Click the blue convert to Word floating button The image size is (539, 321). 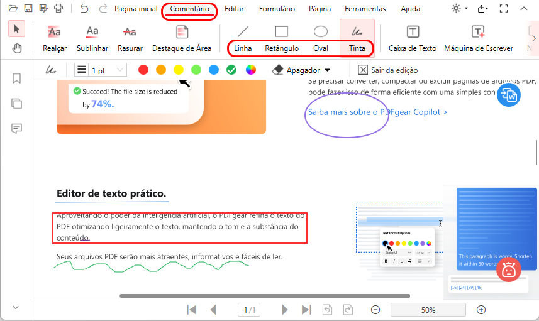508,95
